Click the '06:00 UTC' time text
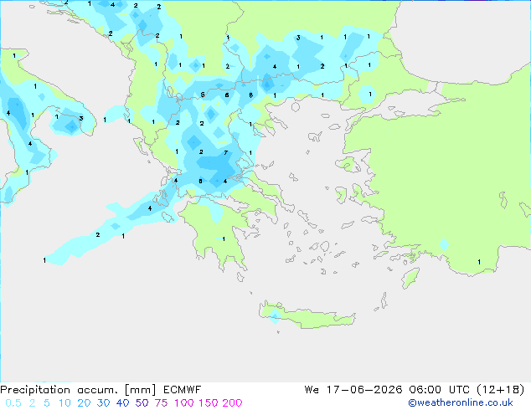Image resolution: width=531 pixels, height=410 pixels. tap(439, 390)
